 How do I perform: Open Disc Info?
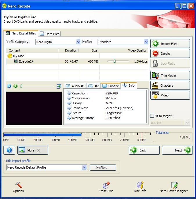coord(140,187)
